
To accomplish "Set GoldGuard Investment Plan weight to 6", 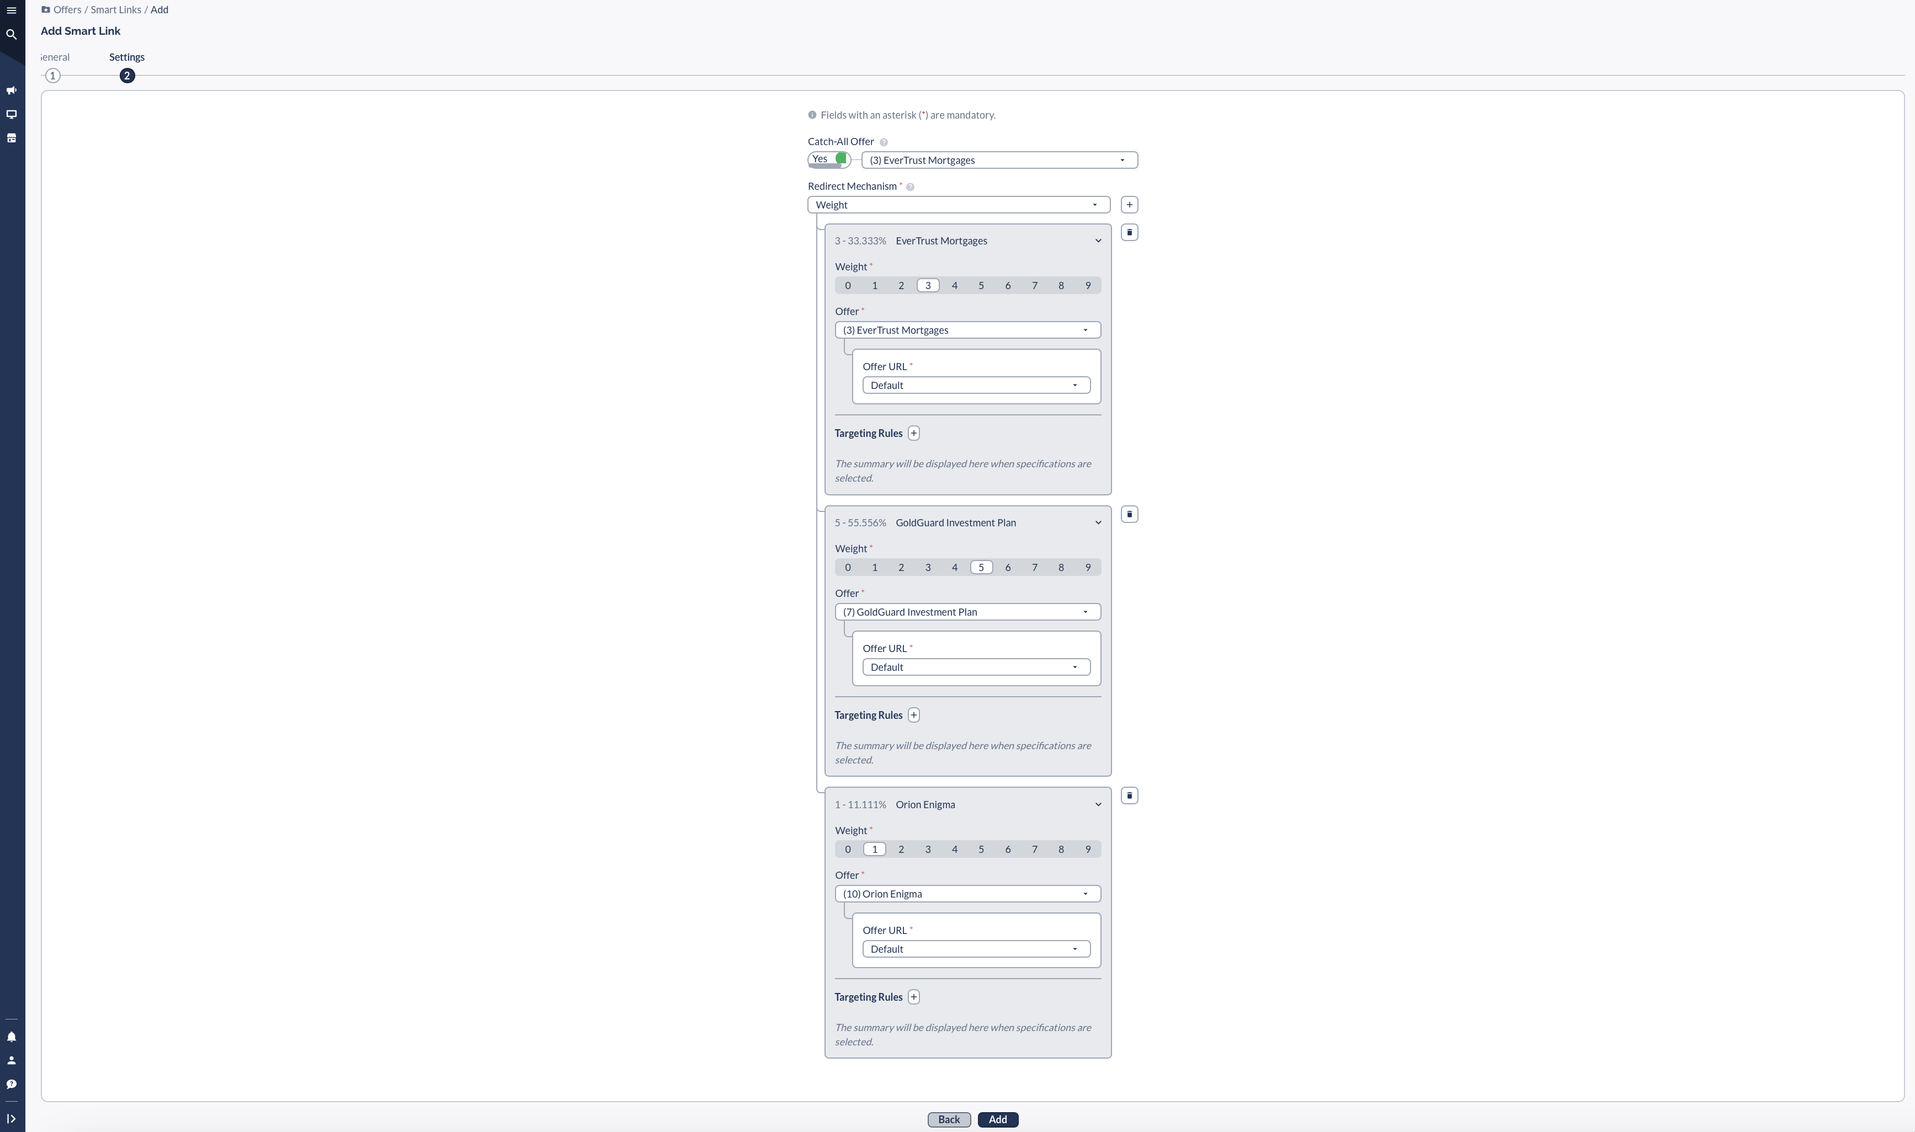I will (x=1008, y=568).
